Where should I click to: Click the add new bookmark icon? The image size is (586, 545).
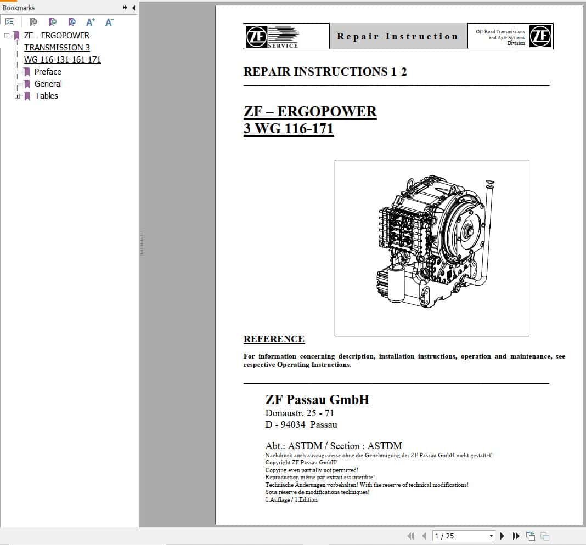pyautogui.click(x=53, y=22)
